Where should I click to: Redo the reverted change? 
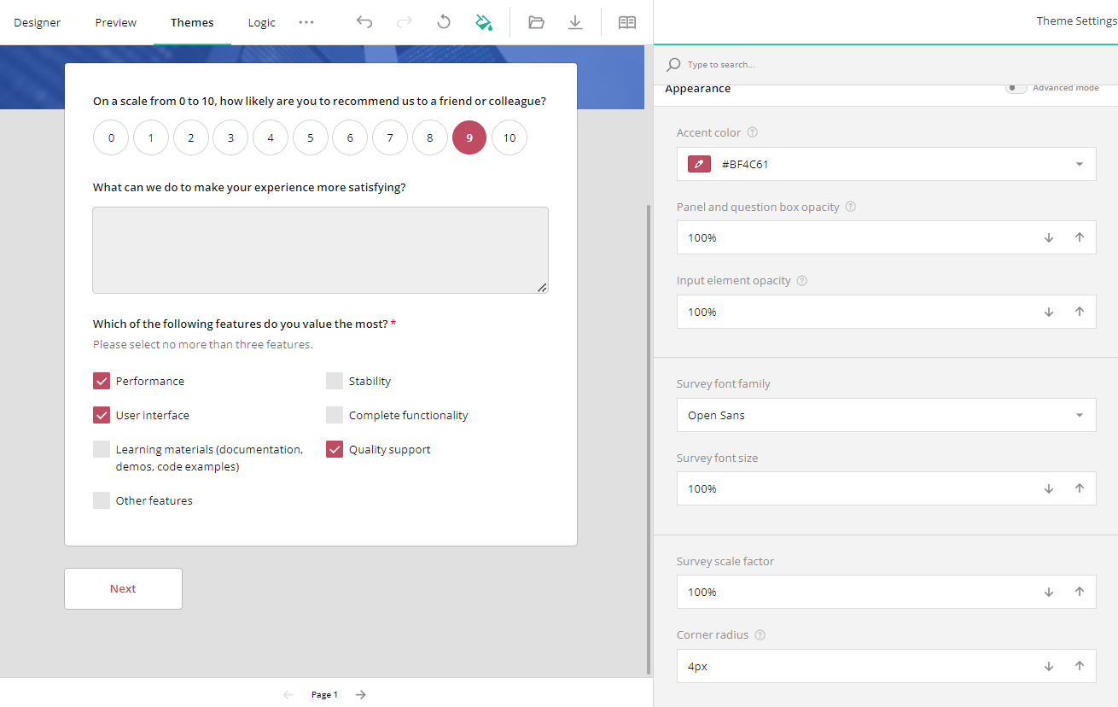click(x=404, y=21)
